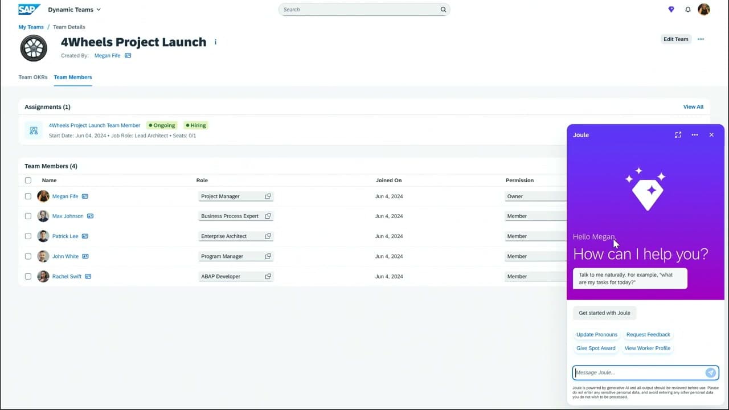
Task: Open value help for Enterprise Architect role
Action: pyautogui.click(x=268, y=236)
